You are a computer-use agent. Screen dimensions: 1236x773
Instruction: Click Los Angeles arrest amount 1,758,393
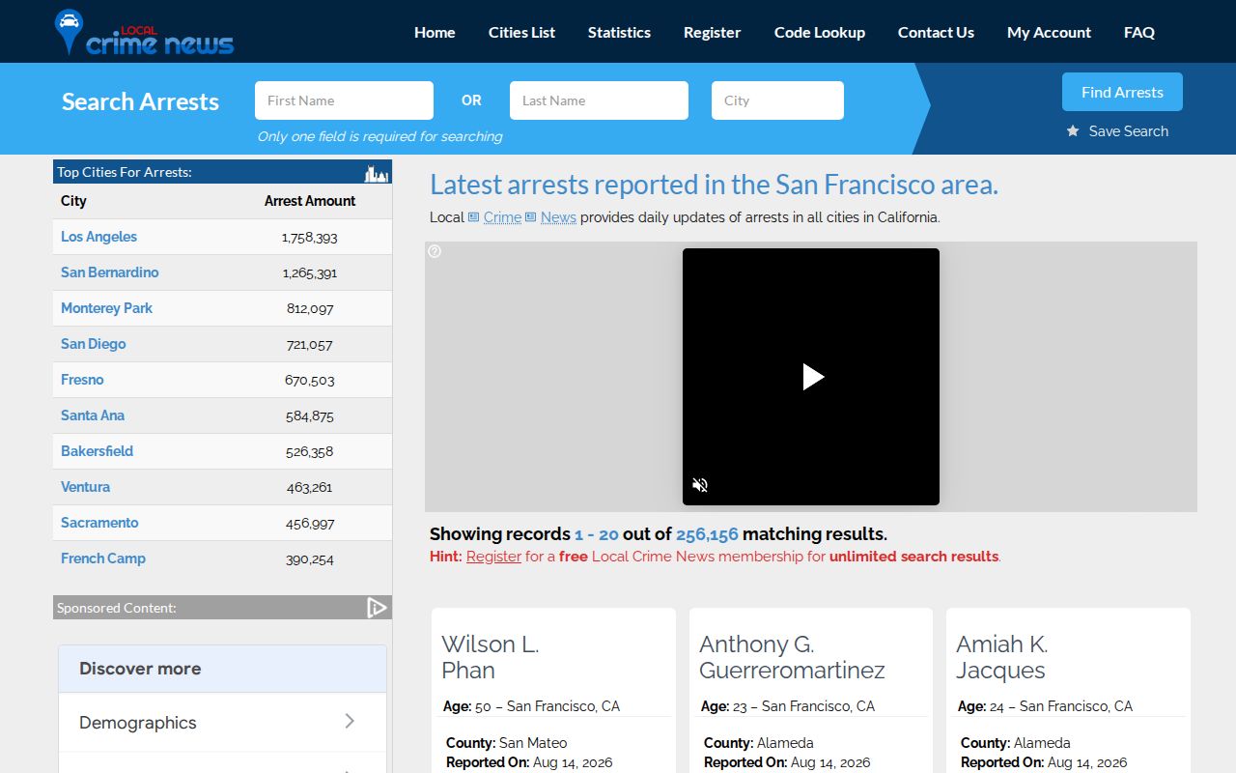[x=310, y=238]
